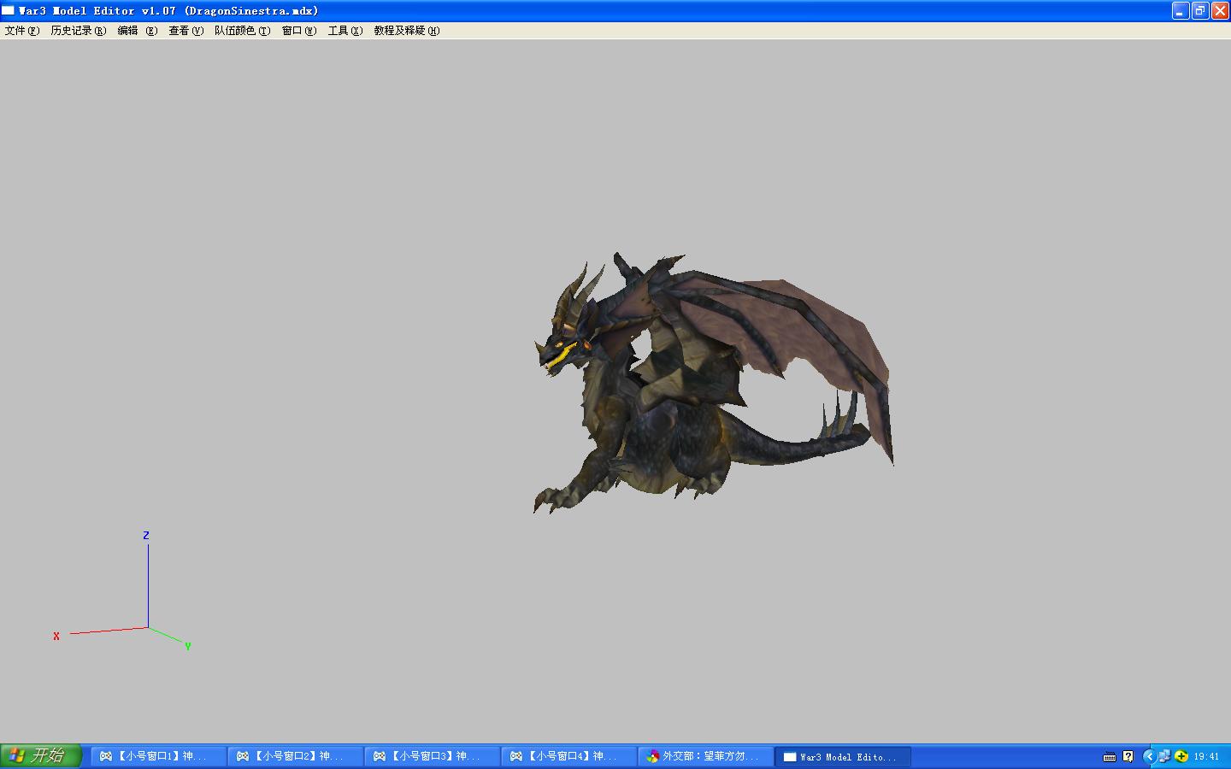The height and width of the screenshot is (769, 1231).
Task: Click the Windows 开始 Start button
Action: pyautogui.click(x=40, y=756)
